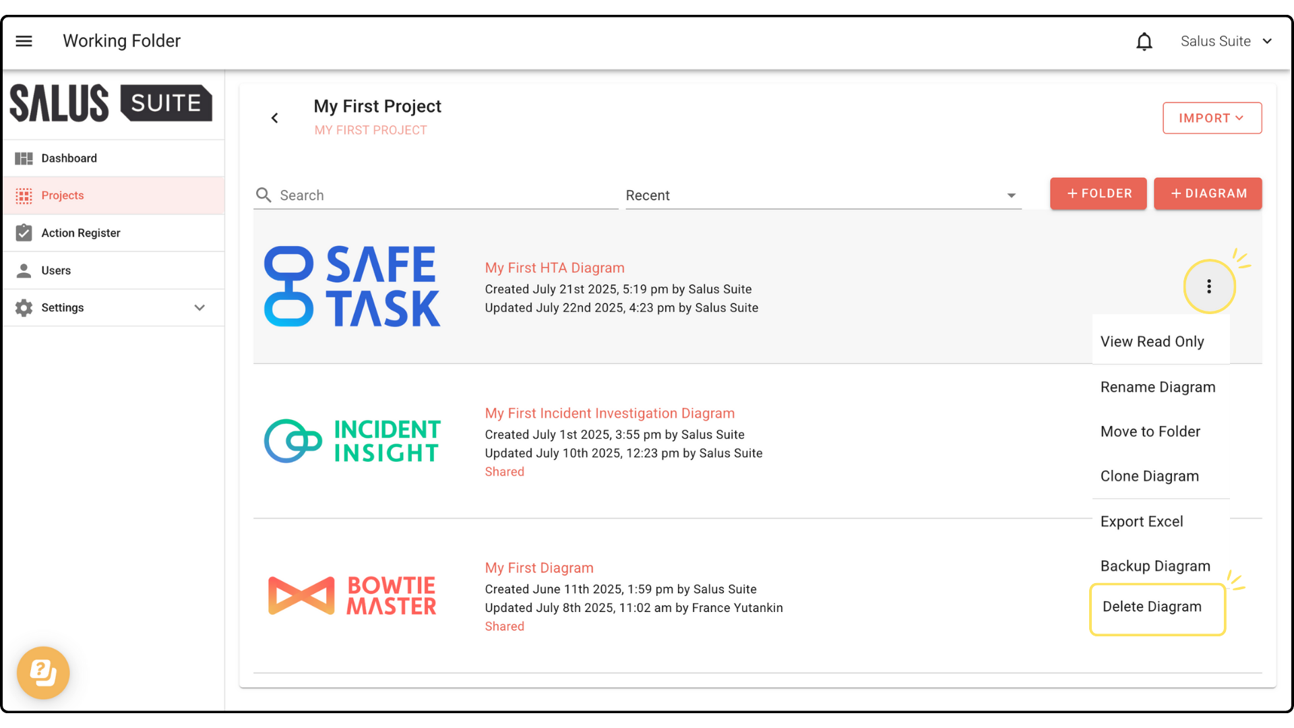Choose Clone Diagram in the context menu
1294x728 pixels.
tap(1149, 476)
